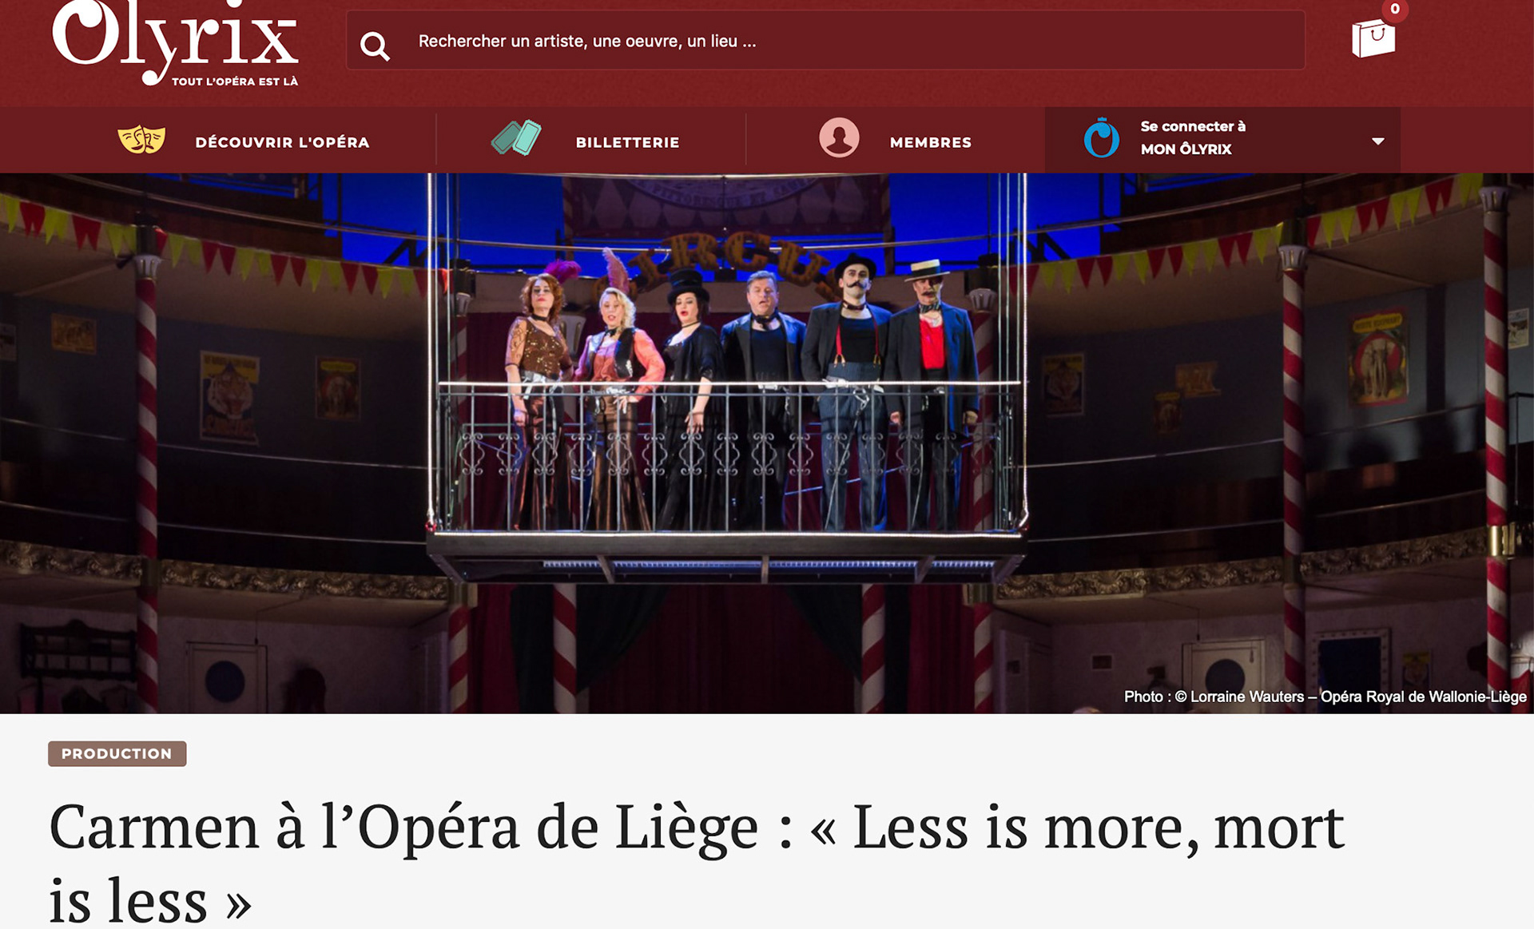Open the Se connecter à Mon Ôlyrix menu
The width and height of the screenshot is (1534, 929).
pos(1222,140)
